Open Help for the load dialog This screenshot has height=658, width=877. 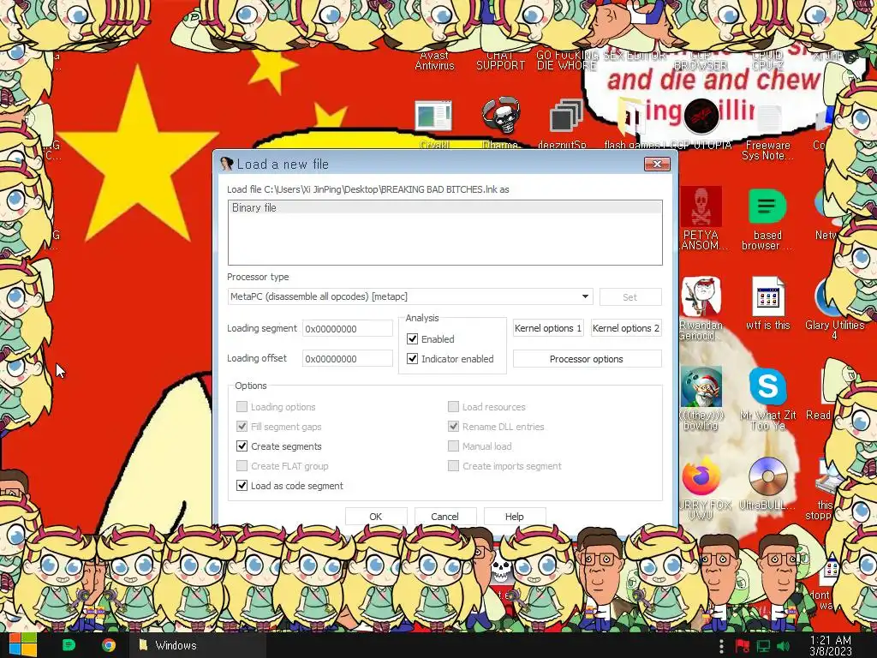pos(515,517)
